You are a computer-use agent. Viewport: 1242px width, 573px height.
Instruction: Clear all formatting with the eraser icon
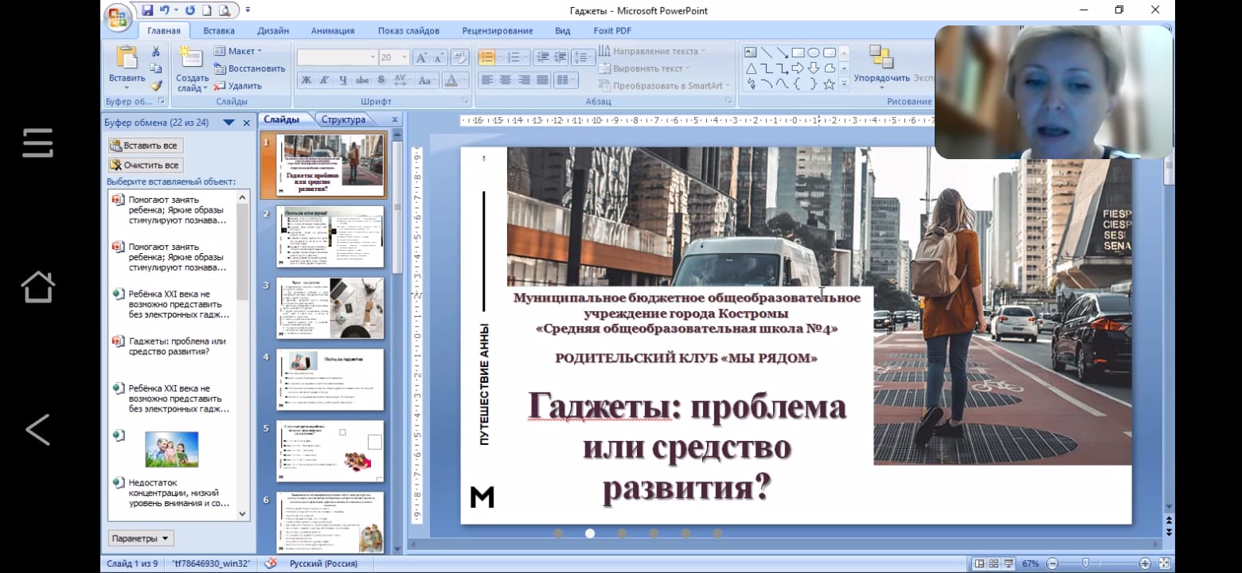click(459, 57)
